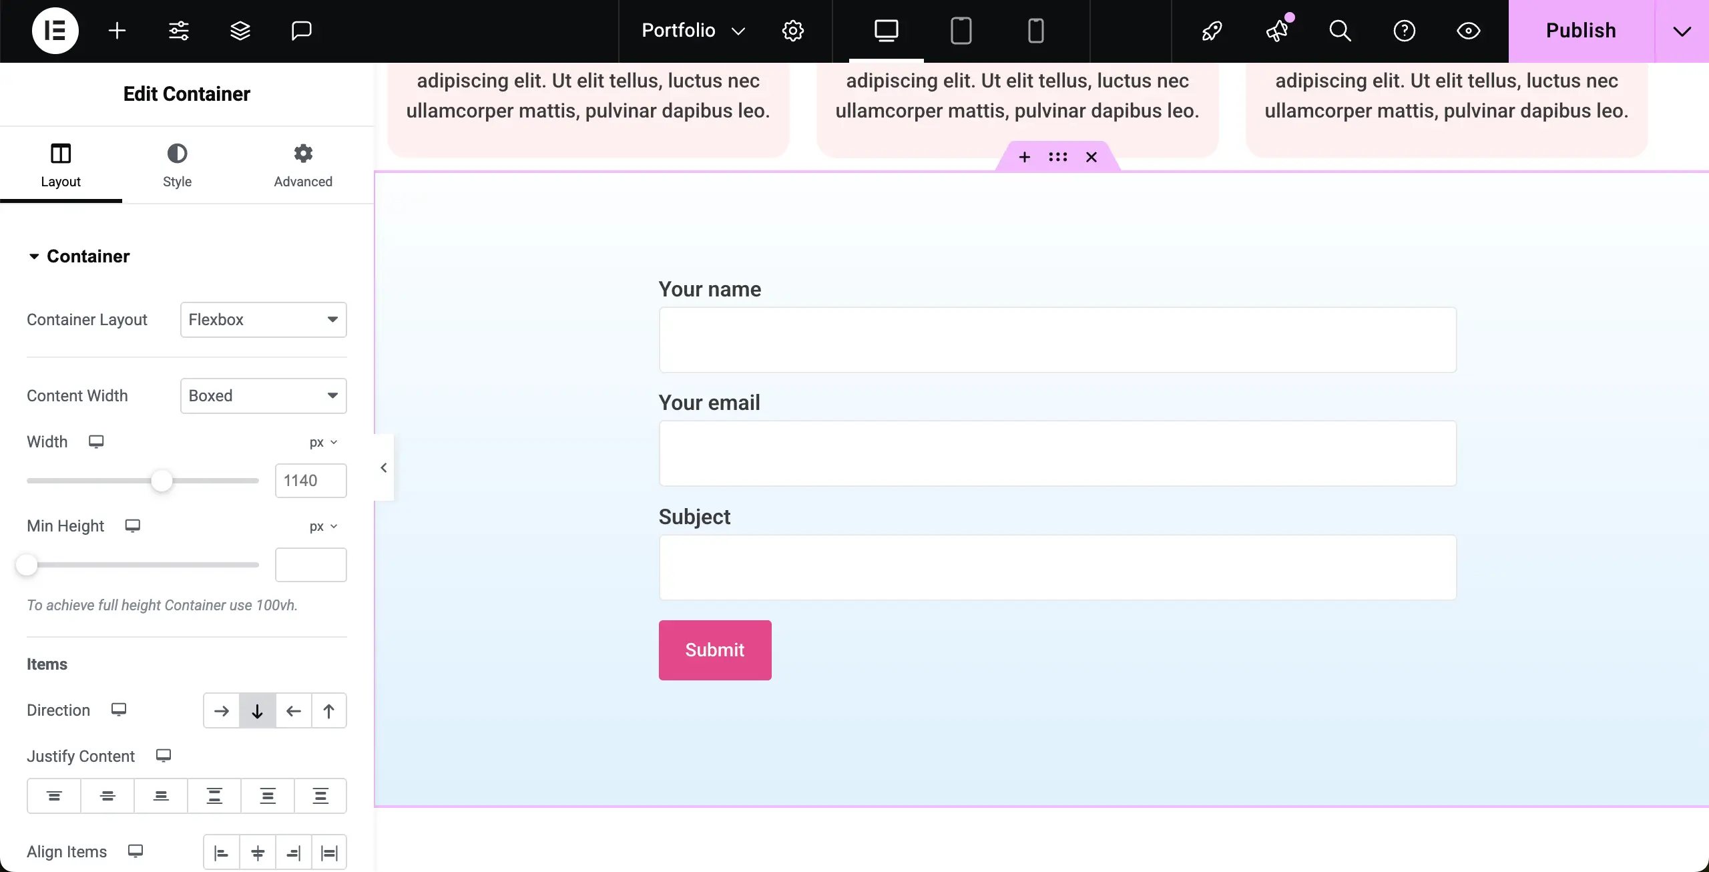Click the Elementor logo in top bar

(55, 31)
